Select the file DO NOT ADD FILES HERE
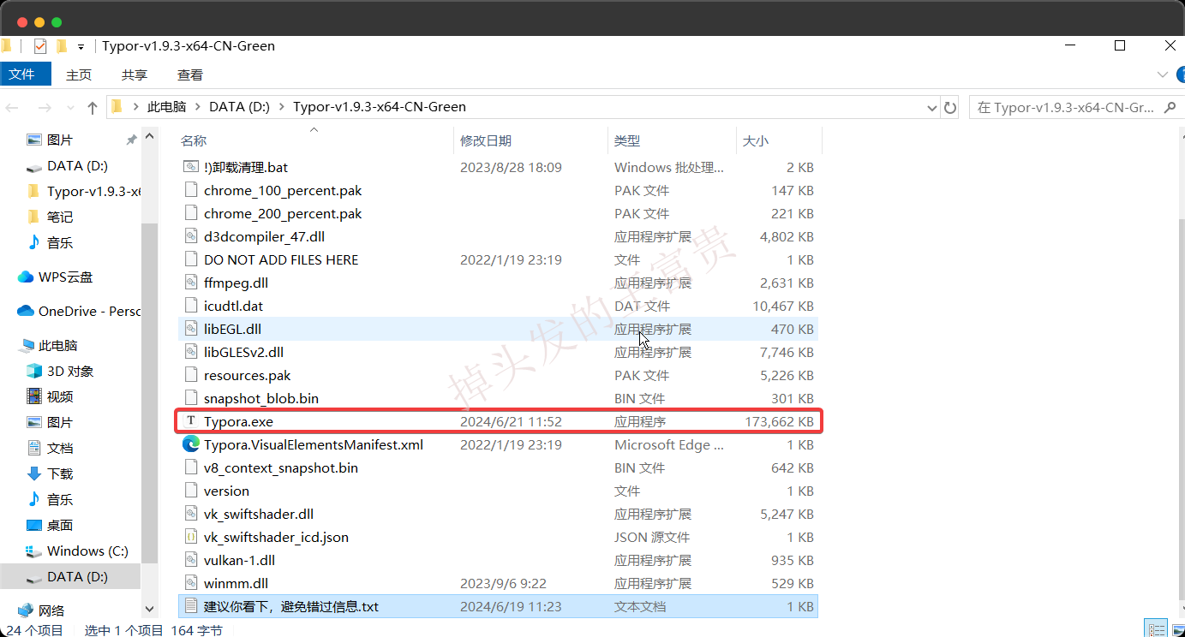The width and height of the screenshot is (1185, 637). [x=498, y=260]
